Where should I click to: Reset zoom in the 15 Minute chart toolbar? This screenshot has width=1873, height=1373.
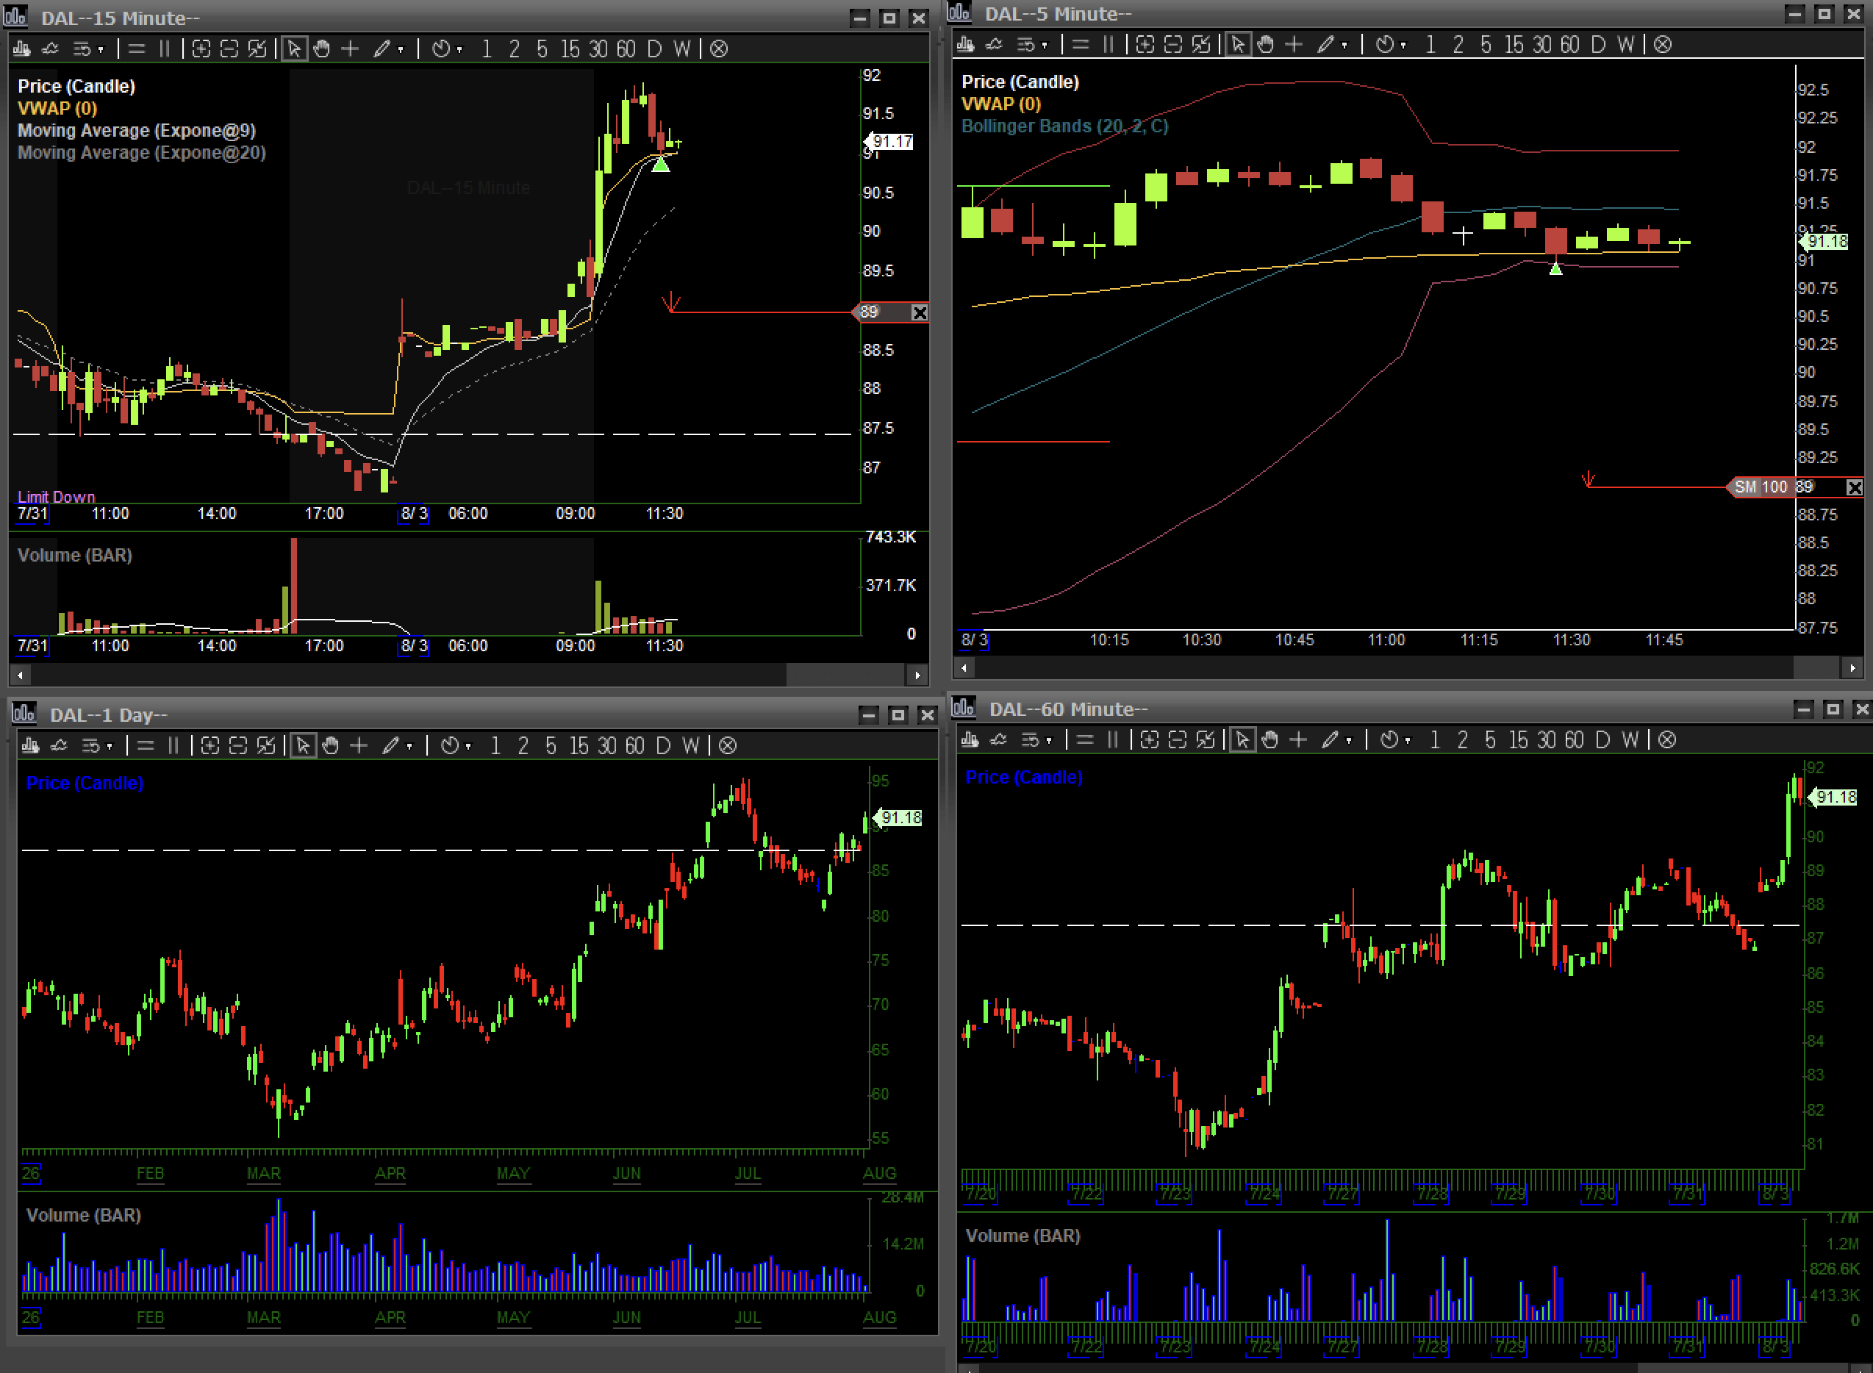[x=257, y=49]
